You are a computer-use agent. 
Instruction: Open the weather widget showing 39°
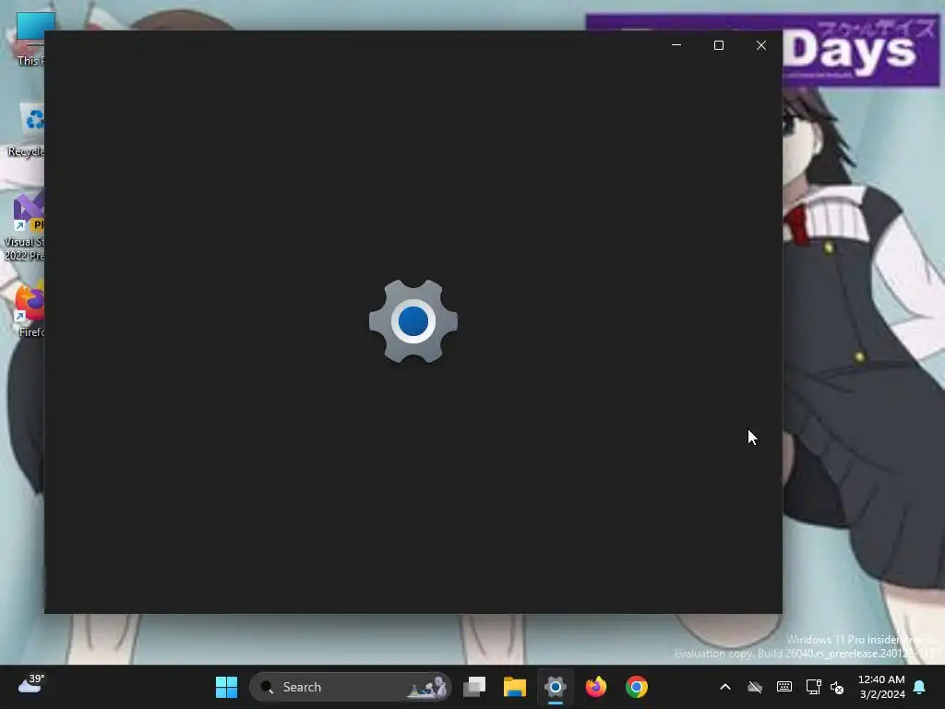[30, 685]
